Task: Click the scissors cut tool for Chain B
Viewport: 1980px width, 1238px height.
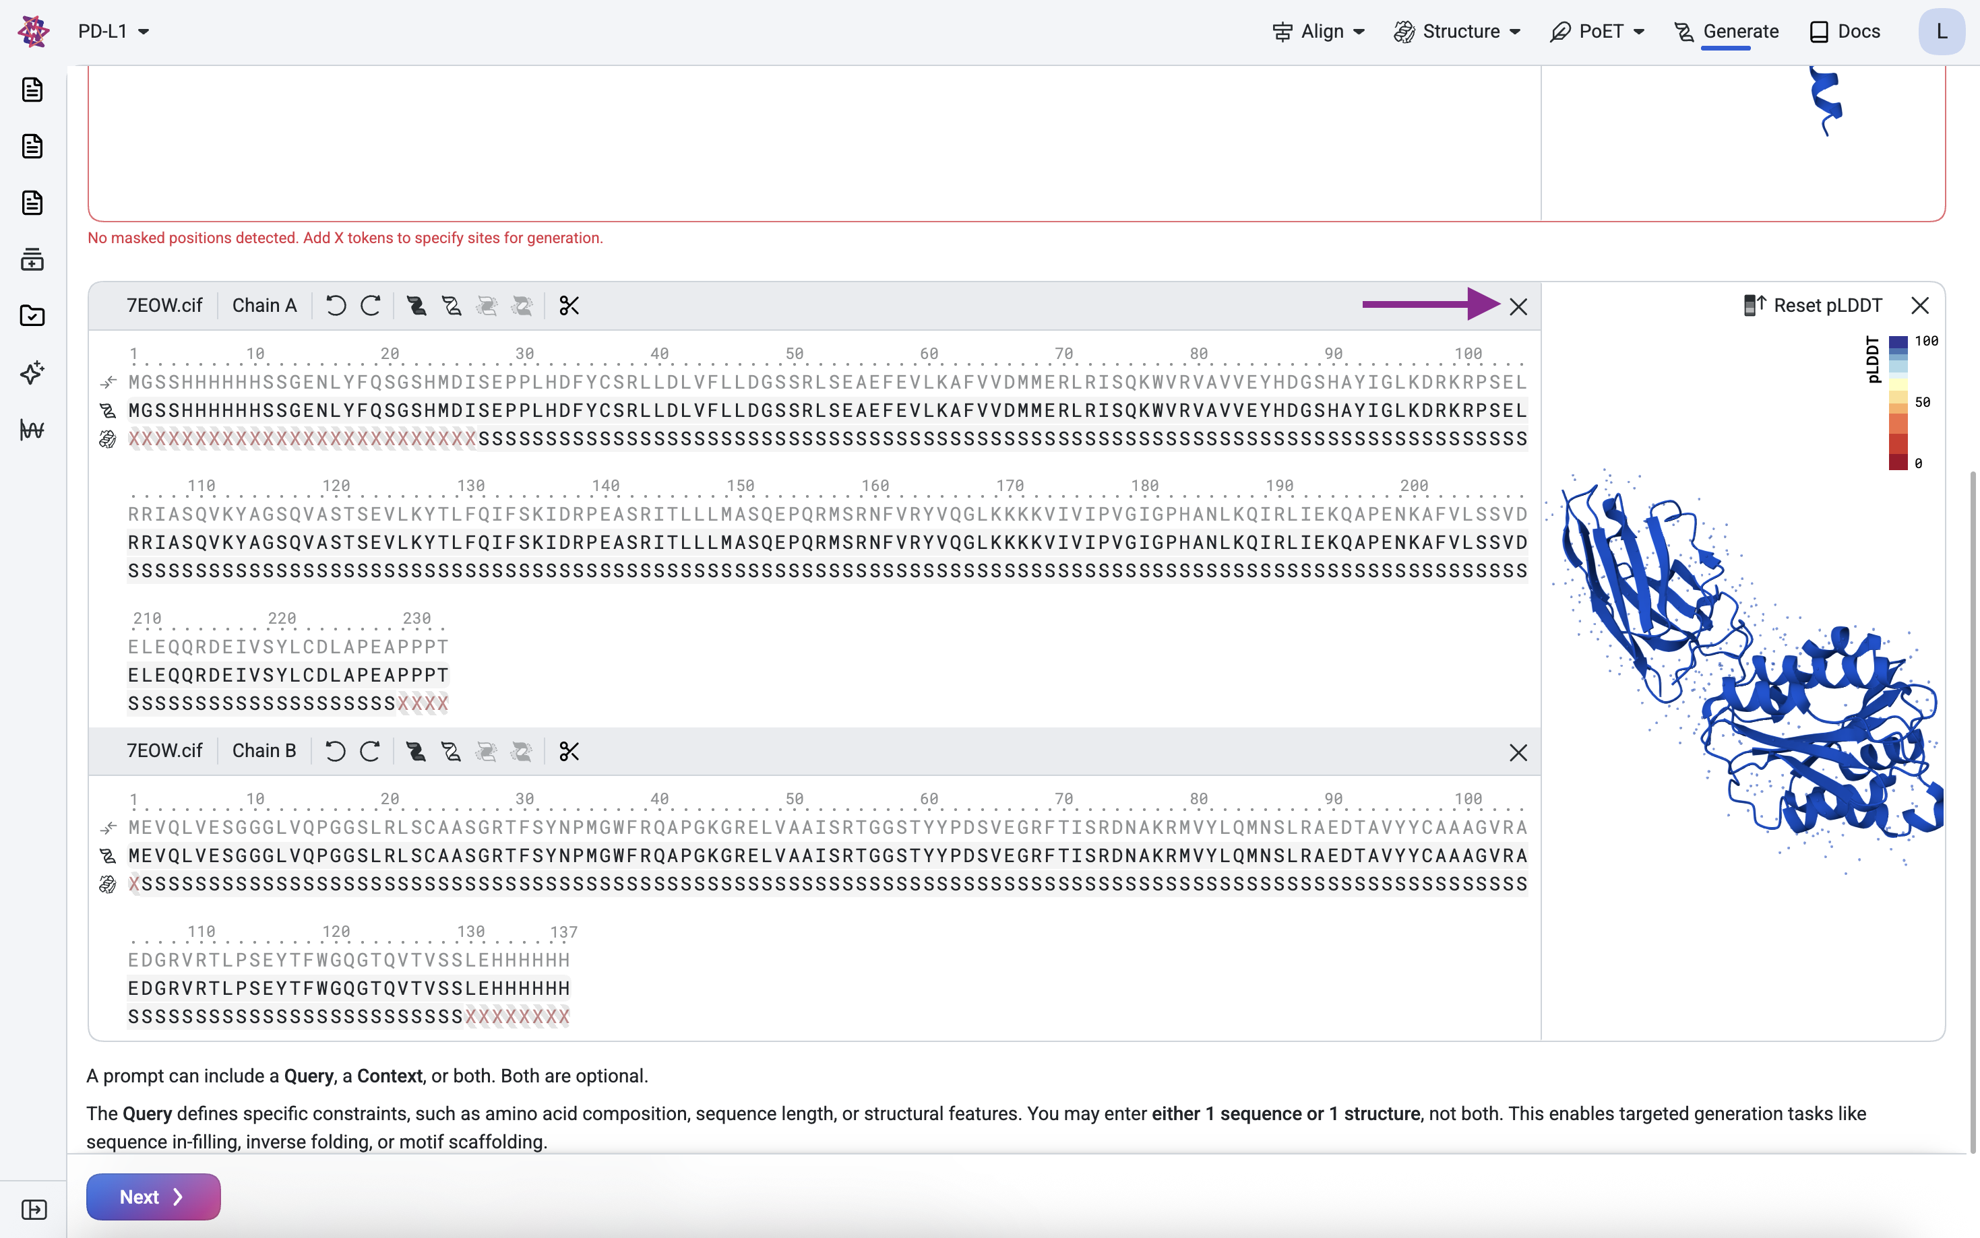Action: 569,752
